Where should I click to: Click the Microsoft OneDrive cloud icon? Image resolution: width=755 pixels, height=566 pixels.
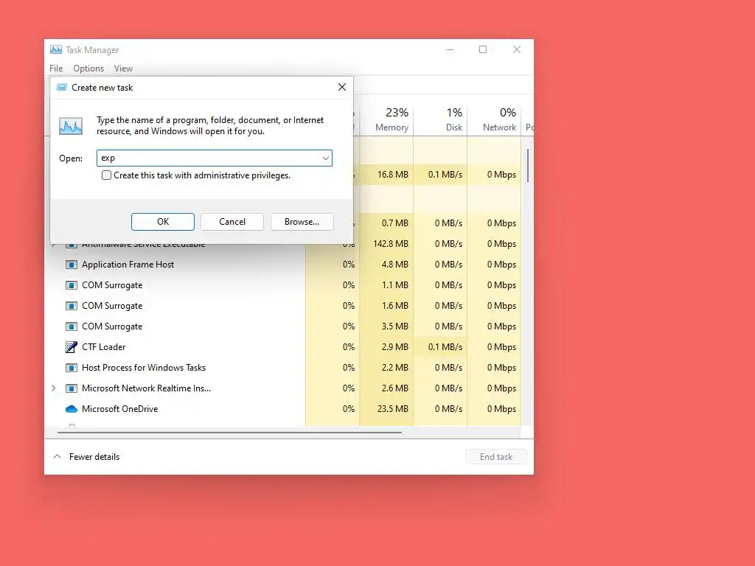pyautogui.click(x=72, y=409)
